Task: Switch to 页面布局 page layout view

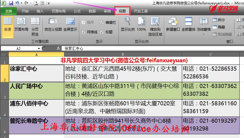Action: 21,25
